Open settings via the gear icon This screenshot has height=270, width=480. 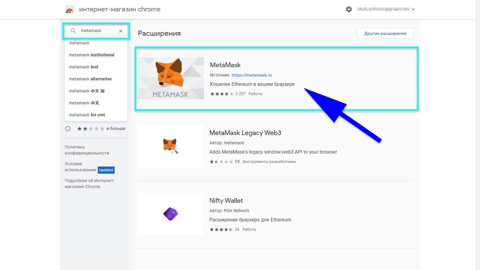pos(349,9)
